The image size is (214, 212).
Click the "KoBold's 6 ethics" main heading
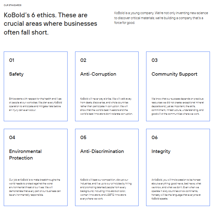point(50,24)
